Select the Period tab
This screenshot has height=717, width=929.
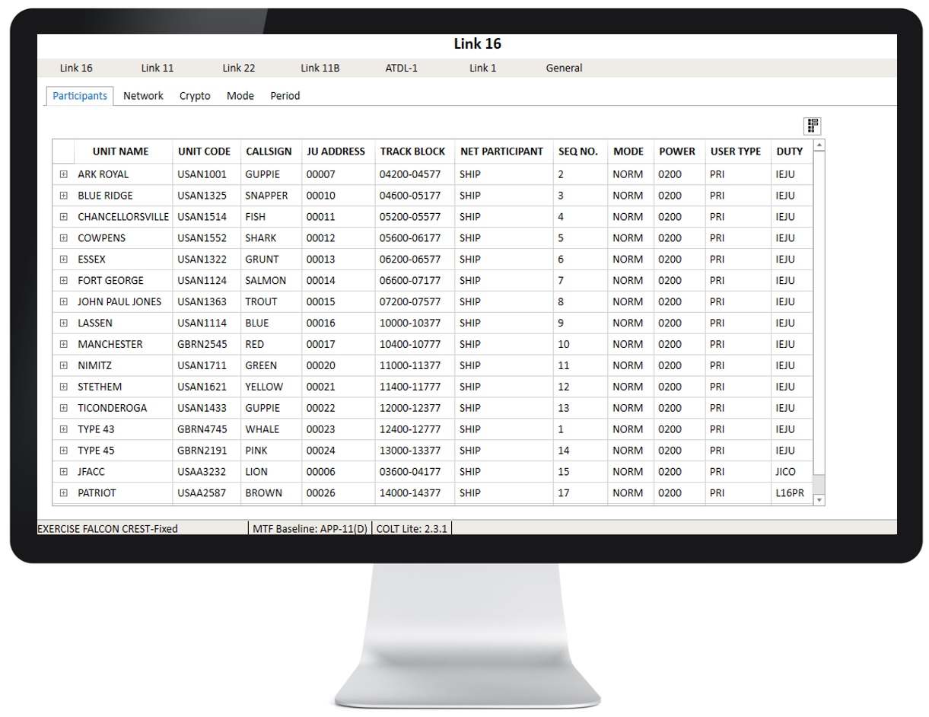click(285, 96)
